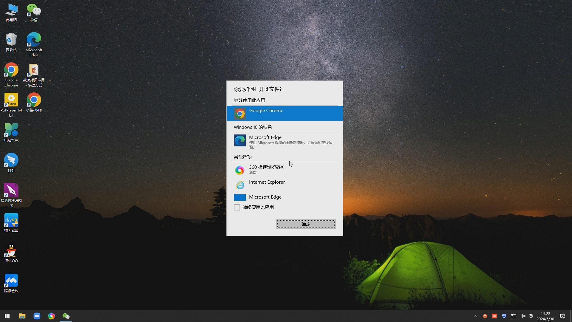The width and height of the screenshot is (572, 322).
Task: Select the Google Chrome desktop shortcut
Action: click(11, 75)
